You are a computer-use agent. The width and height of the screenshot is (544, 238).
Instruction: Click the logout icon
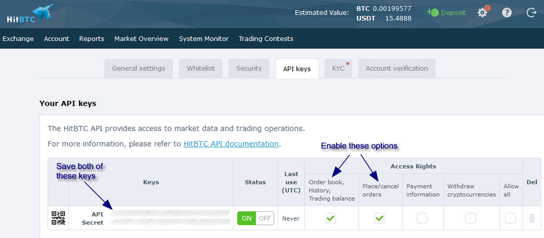coord(531,13)
